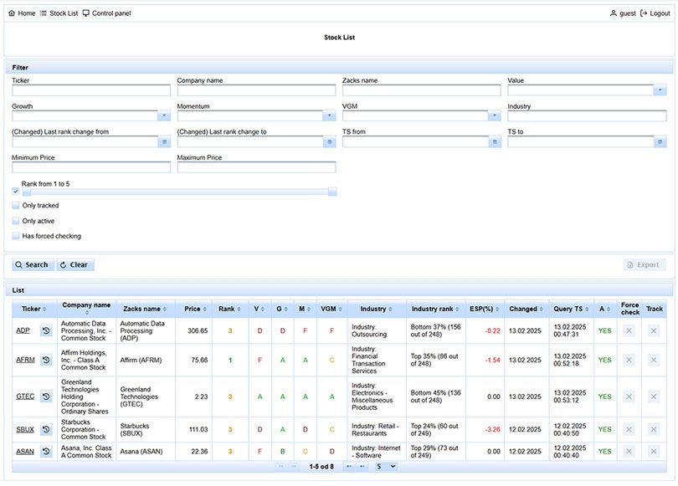The width and height of the screenshot is (678, 486).
Task: Open calendar for Last rank change from
Action: [x=164, y=142]
